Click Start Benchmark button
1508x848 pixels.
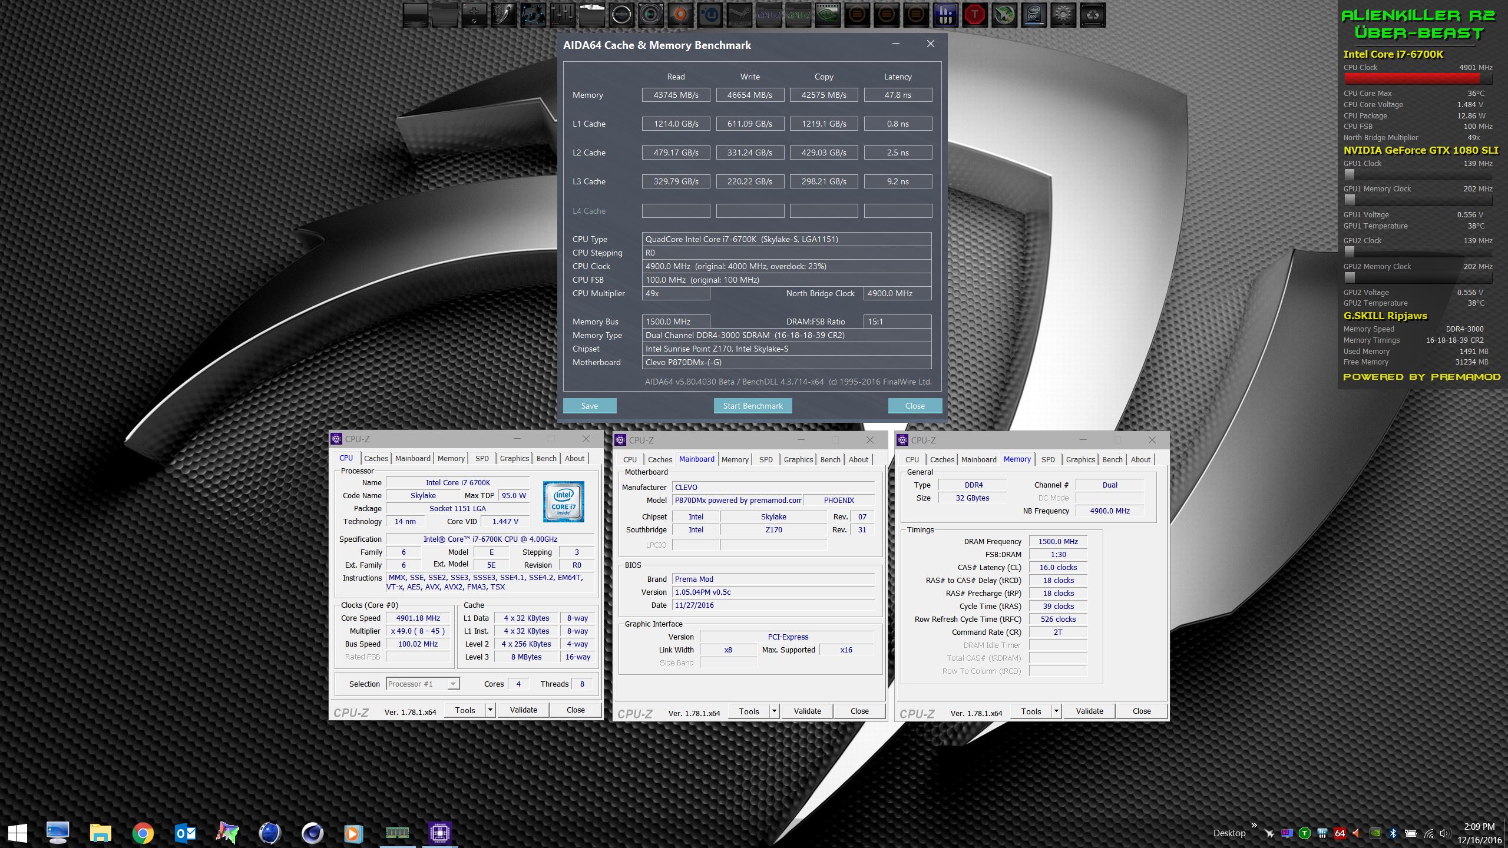[x=753, y=406]
